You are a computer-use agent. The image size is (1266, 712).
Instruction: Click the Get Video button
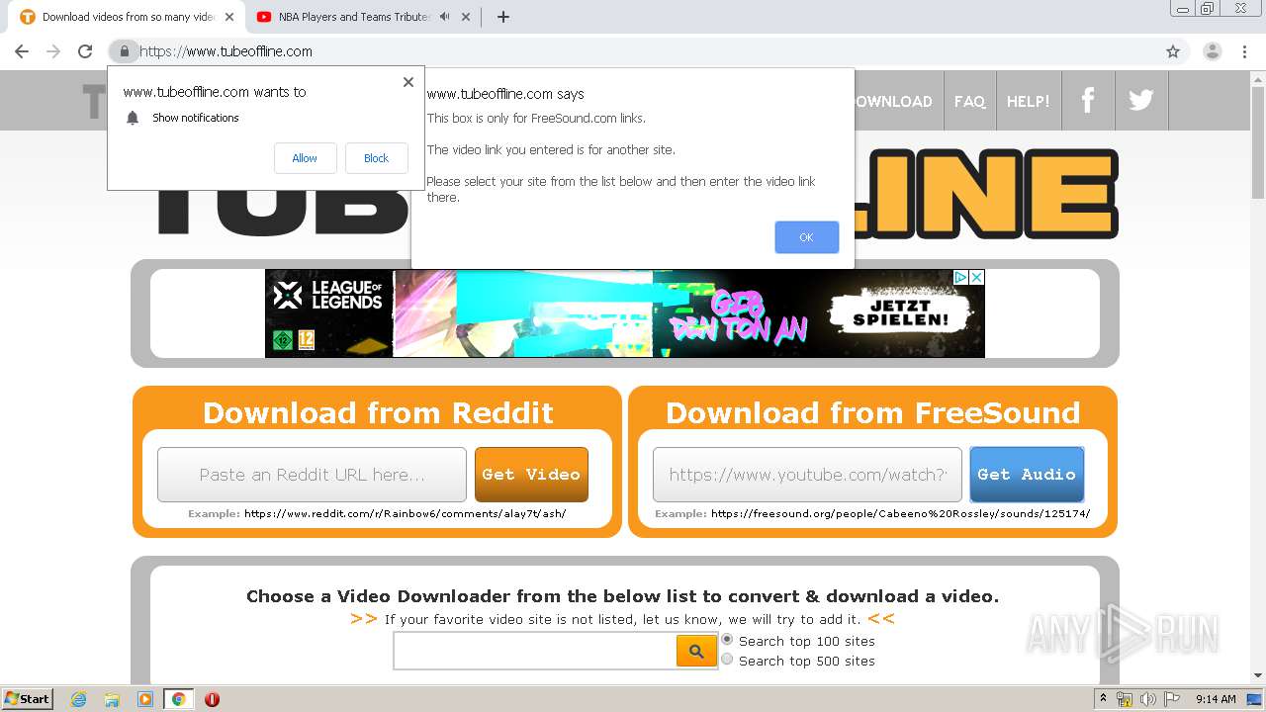(x=531, y=475)
